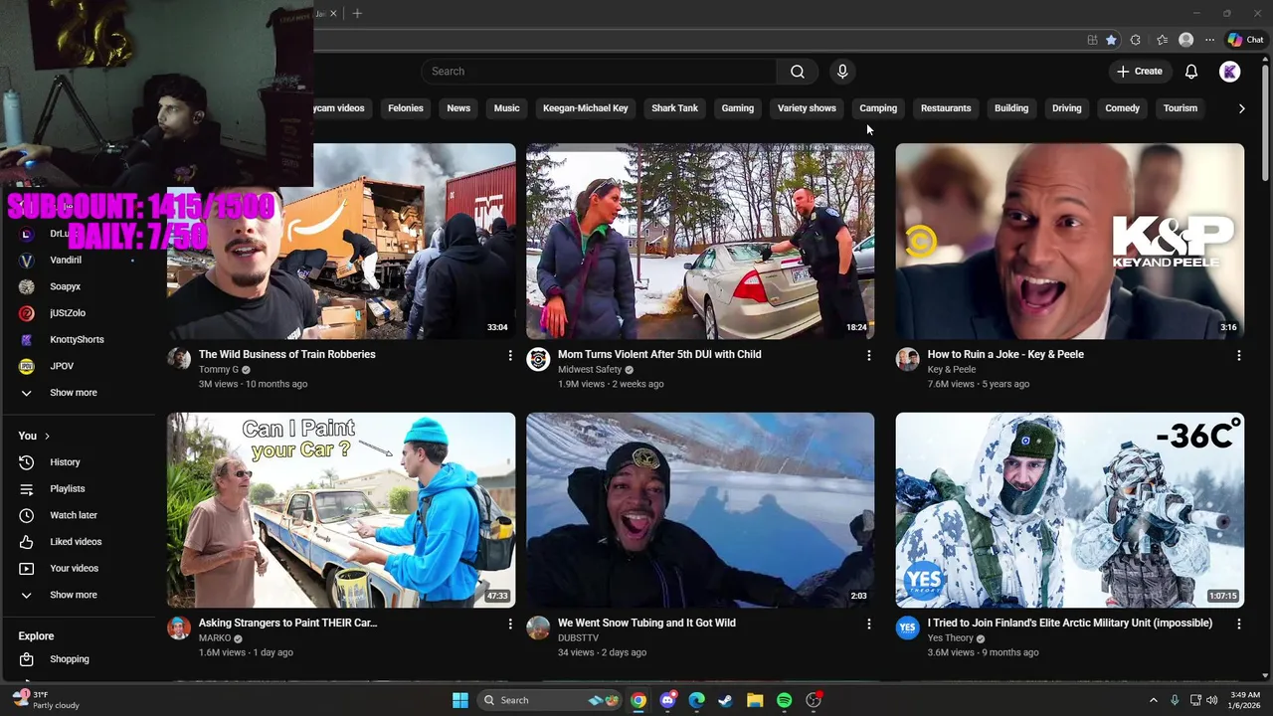Select the Comedy filter chip

1123,108
